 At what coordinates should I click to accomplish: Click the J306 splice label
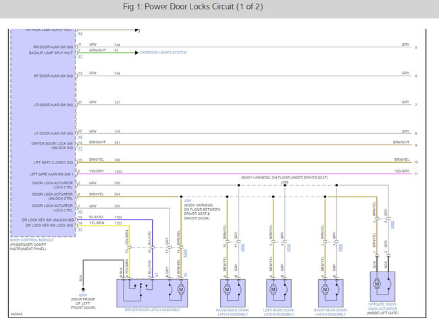tap(284, 182)
